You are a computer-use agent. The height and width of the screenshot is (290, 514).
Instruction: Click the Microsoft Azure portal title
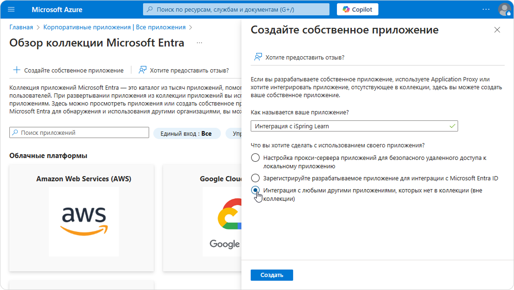pos(57,10)
